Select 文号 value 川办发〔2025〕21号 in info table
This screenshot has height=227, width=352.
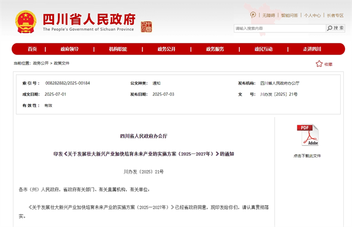[x=279, y=94]
